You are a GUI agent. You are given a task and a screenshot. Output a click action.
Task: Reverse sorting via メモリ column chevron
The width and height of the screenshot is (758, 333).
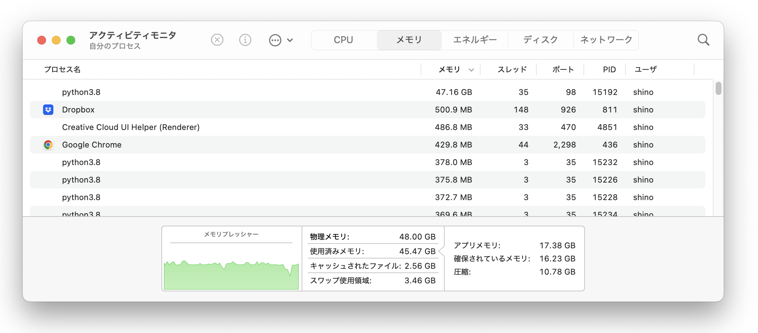[x=471, y=69]
